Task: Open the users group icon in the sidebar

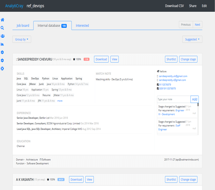Action: tap(2, 36)
